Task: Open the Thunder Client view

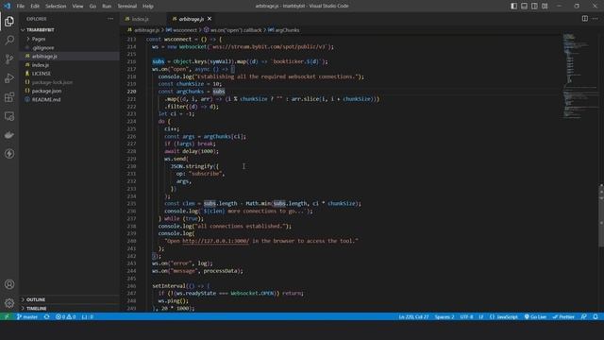Action: click(x=9, y=154)
